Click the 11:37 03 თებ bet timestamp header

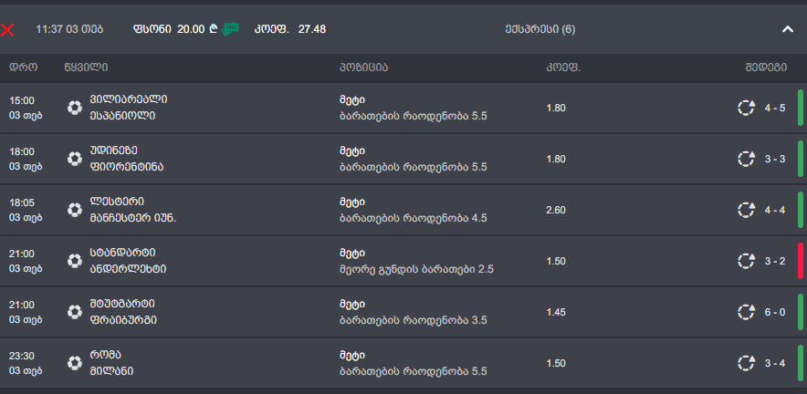69,29
